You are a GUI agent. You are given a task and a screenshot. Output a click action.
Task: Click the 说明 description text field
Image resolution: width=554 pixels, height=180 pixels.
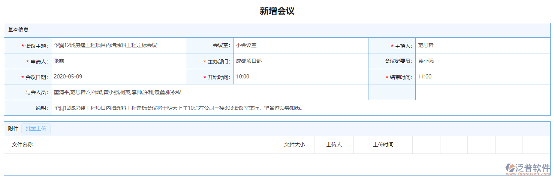301,108
